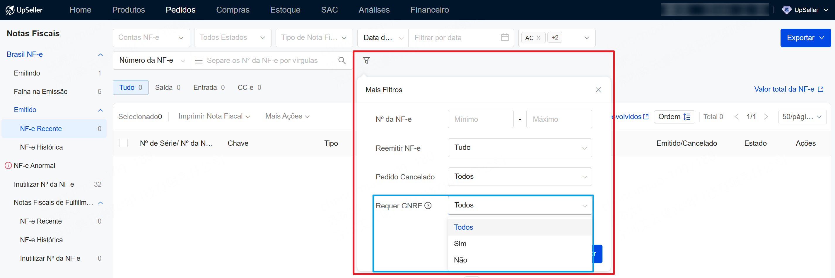The height and width of the screenshot is (278, 835).
Task: Open the Reemitir NF-e dropdown
Action: coord(519,148)
